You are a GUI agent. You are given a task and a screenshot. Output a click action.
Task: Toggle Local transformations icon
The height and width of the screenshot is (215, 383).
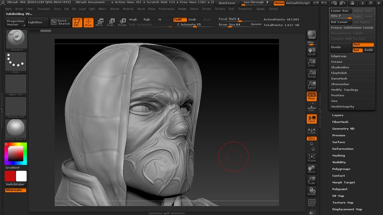pos(312,119)
